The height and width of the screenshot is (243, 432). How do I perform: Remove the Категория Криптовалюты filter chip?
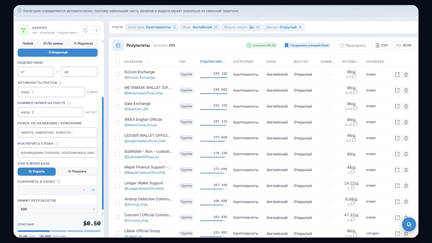click(x=174, y=27)
